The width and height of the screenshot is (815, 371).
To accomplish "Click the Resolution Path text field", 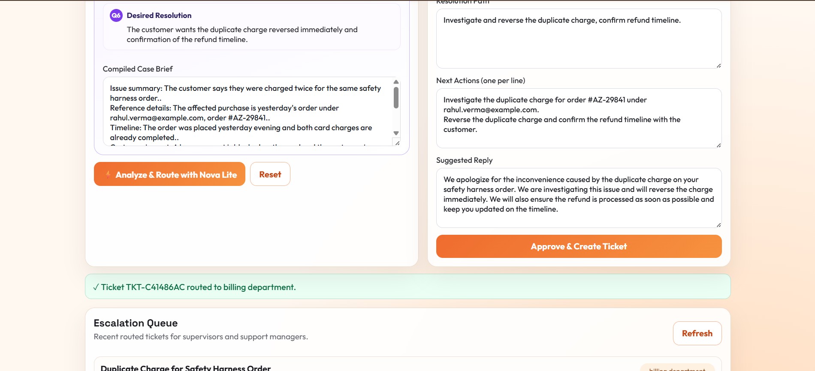I will pyautogui.click(x=579, y=39).
